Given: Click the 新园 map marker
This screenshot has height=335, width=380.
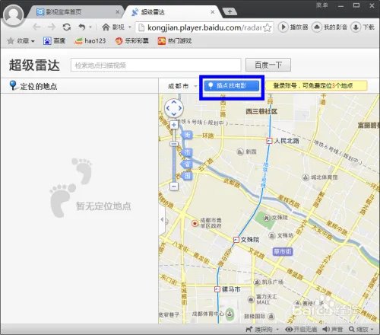Looking at the screenshot, I should pyautogui.click(x=240, y=152).
